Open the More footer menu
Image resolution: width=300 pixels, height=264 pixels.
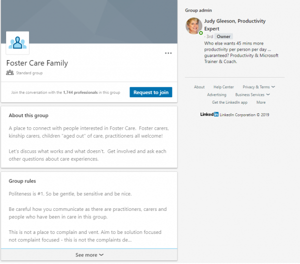[x=261, y=102]
